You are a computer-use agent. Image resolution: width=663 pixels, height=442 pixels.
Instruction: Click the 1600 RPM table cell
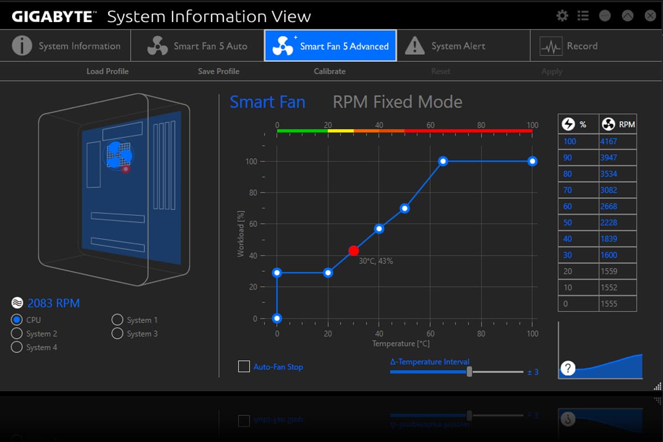pos(618,255)
